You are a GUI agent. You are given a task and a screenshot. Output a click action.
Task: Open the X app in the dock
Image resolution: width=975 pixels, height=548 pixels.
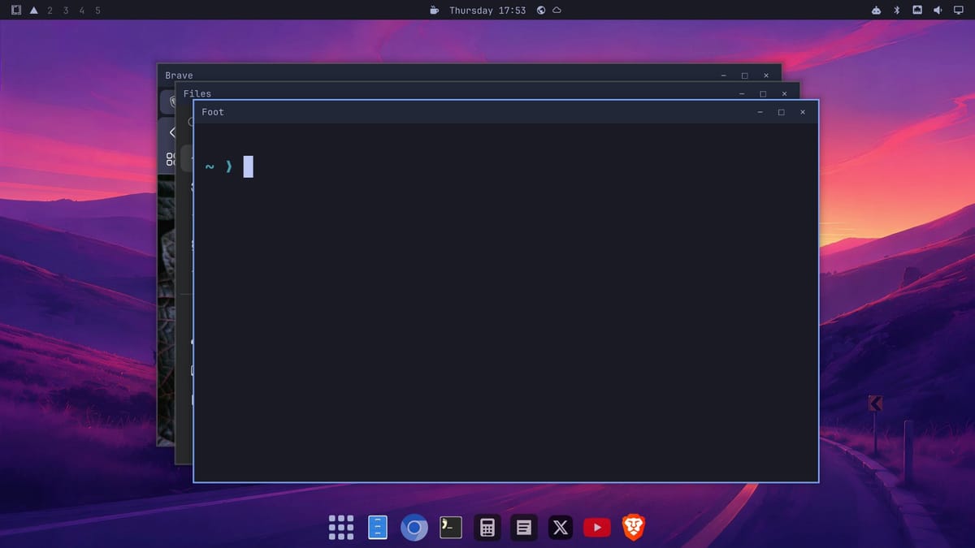561,528
